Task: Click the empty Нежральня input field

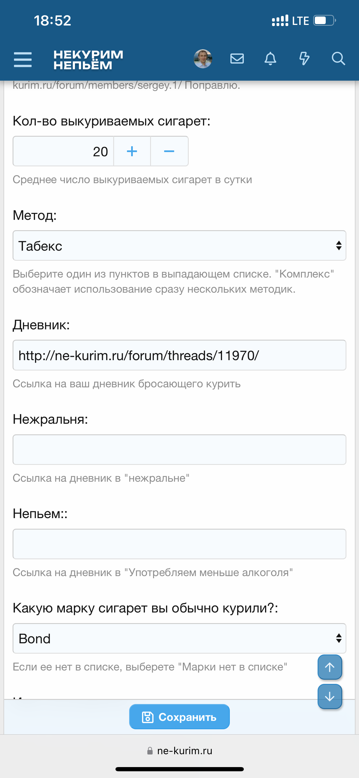Action: 179,450
